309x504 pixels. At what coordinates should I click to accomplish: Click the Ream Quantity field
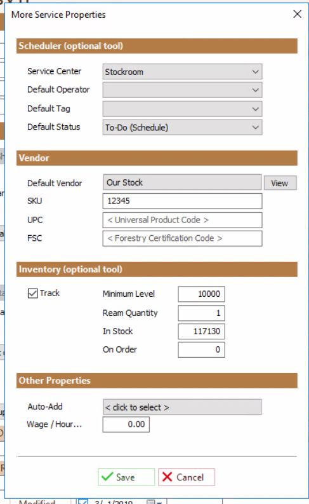pos(202,313)
